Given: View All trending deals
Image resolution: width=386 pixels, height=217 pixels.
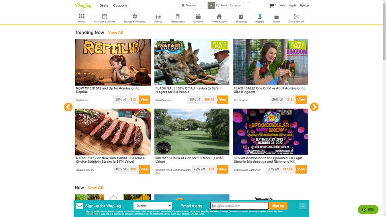Looking at the screenshot, I should pyautogui.click(x=115, y=33).
